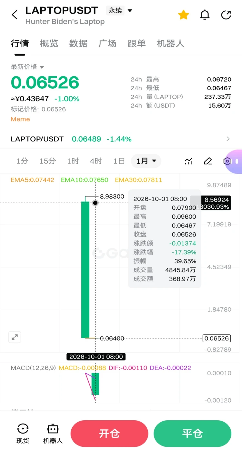Switch to the 概览 tab
This screenshot has width=242, height=474.
click(x=49, y=43)
